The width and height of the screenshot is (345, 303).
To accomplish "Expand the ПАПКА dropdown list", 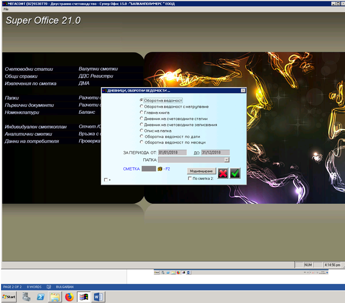I will click(x=226, y=160).
